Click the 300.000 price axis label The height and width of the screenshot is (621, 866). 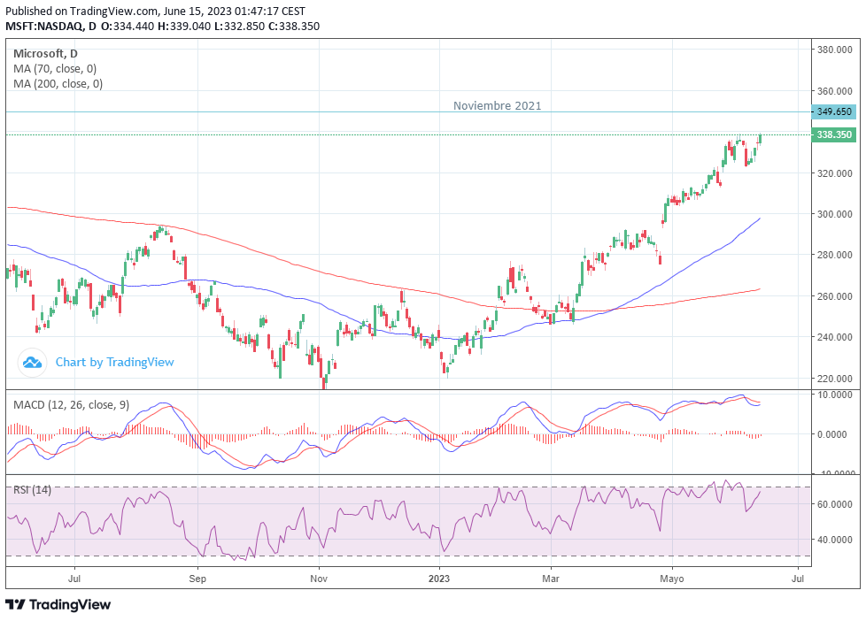click(x=834, y=214)
